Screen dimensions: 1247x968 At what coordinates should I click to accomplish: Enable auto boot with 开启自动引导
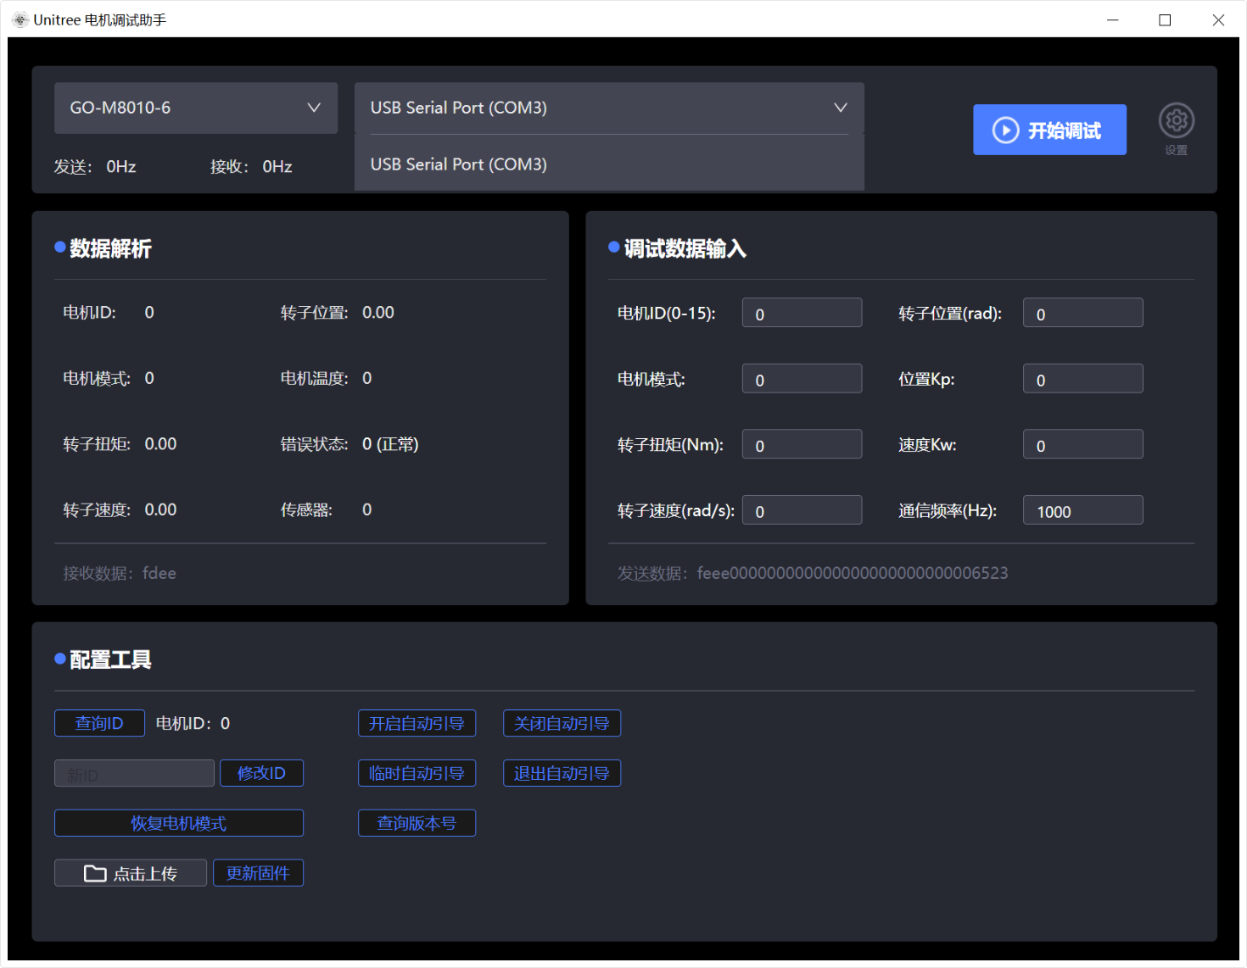tap(417, 723)
